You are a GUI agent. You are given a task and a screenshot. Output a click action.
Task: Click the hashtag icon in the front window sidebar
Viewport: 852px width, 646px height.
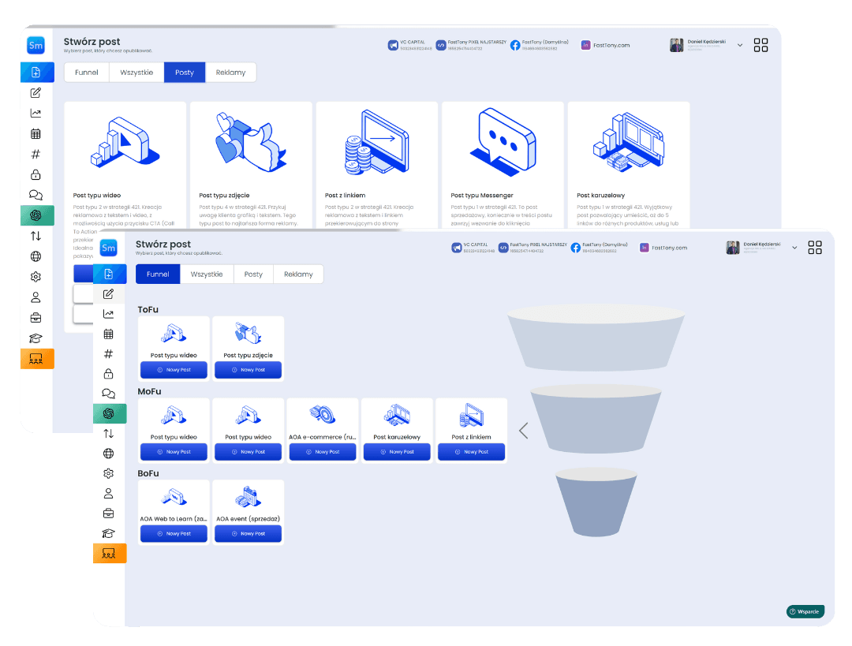tap(109, 354)
